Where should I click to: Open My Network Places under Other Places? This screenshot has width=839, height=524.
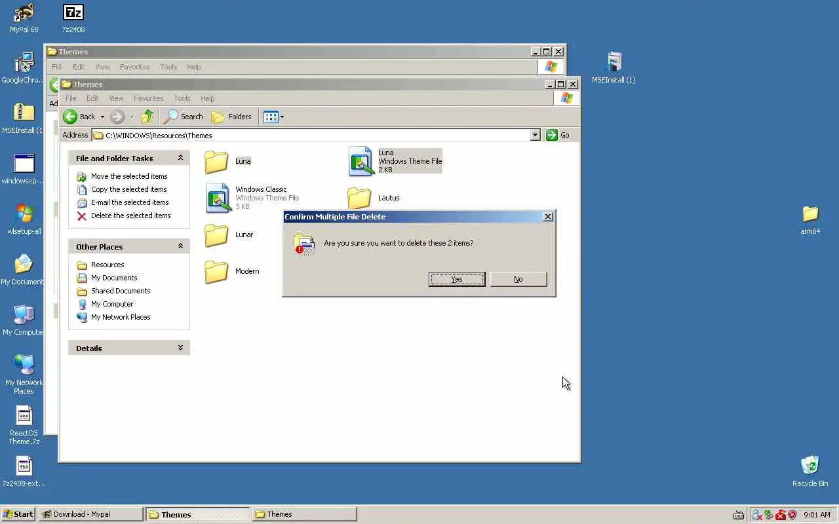click(121, 317)
